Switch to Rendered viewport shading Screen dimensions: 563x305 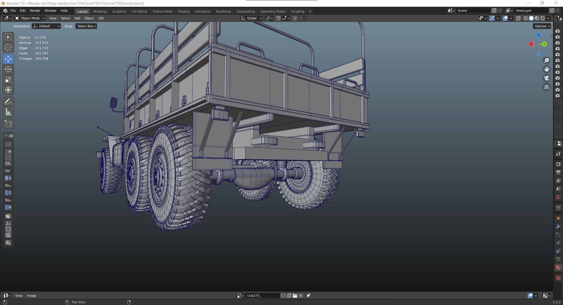[x=542, y=18]
